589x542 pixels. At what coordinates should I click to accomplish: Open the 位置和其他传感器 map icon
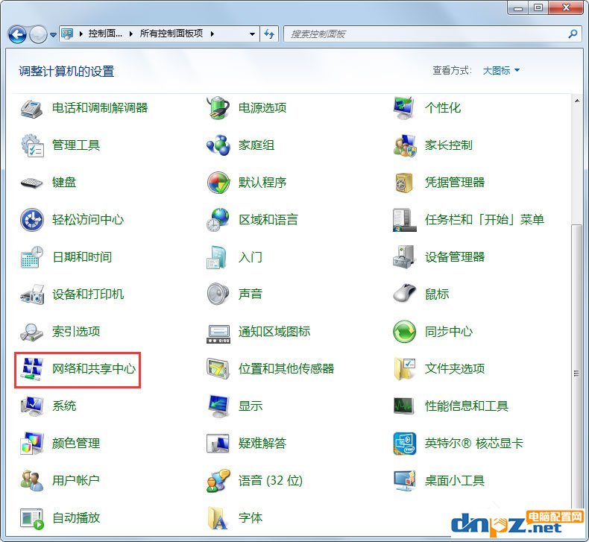click(218, 369)
